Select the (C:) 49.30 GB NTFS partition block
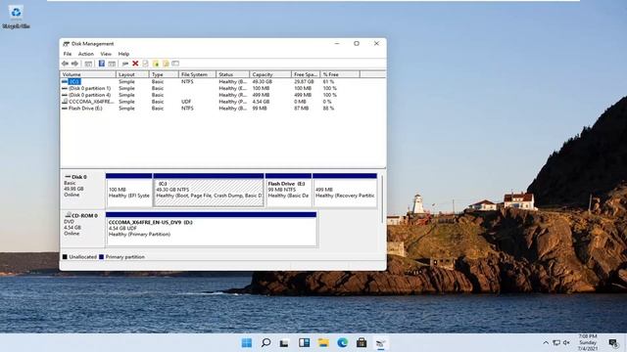The height and width of the screenshot is (352, 627). click(x=209, y=191)
